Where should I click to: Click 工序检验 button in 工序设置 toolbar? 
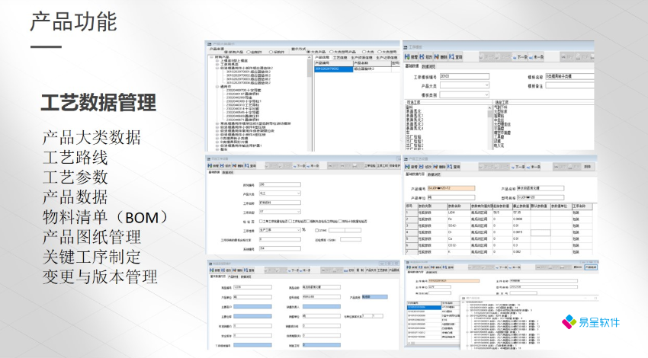370,165
